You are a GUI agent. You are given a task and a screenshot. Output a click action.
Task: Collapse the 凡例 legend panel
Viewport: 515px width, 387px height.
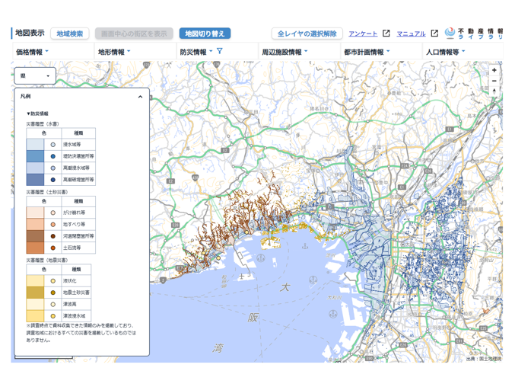[140, 97]
